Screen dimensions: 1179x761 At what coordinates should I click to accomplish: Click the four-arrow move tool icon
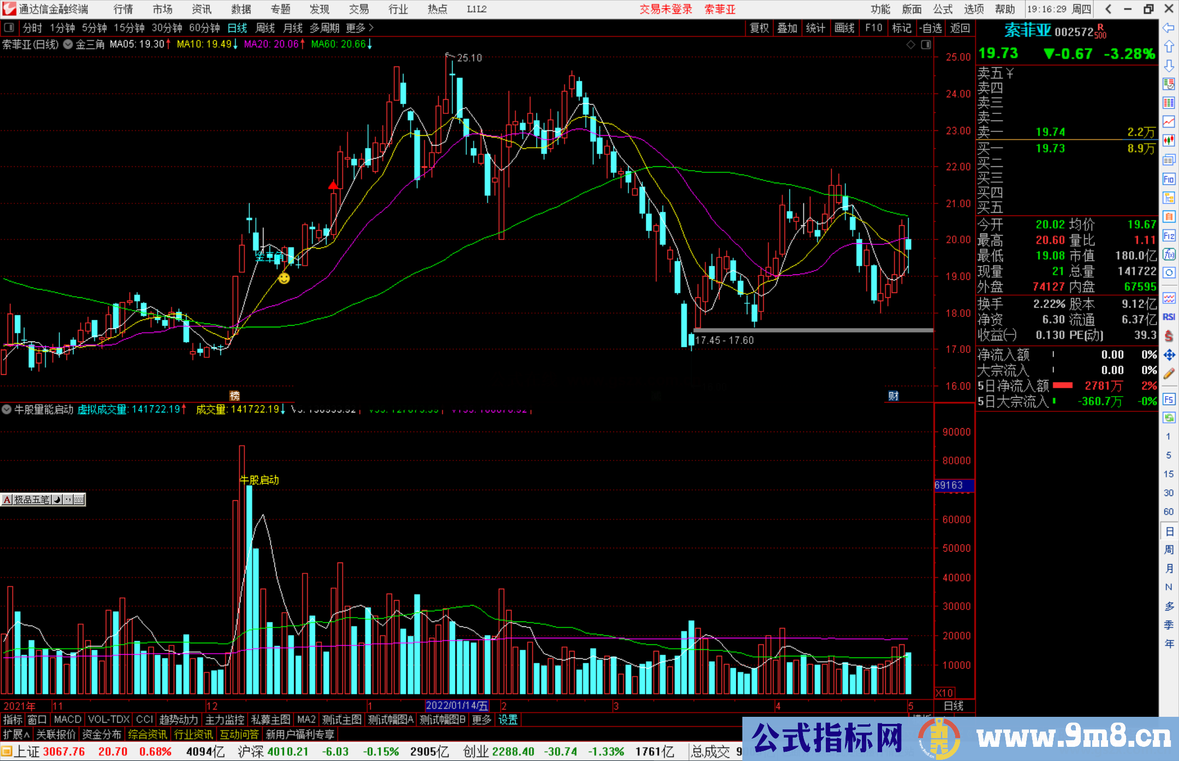(x=1169, y=355)
